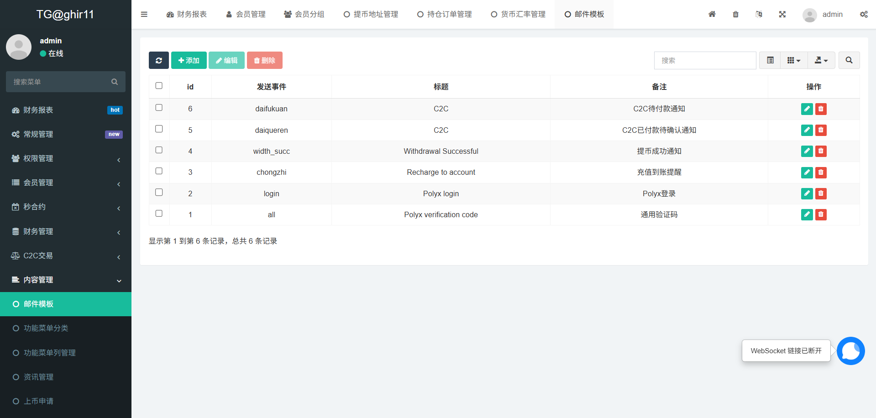This screenshot has height=418, width=876.
Task: Tick the checkbox for the login row
Action: 159,193
